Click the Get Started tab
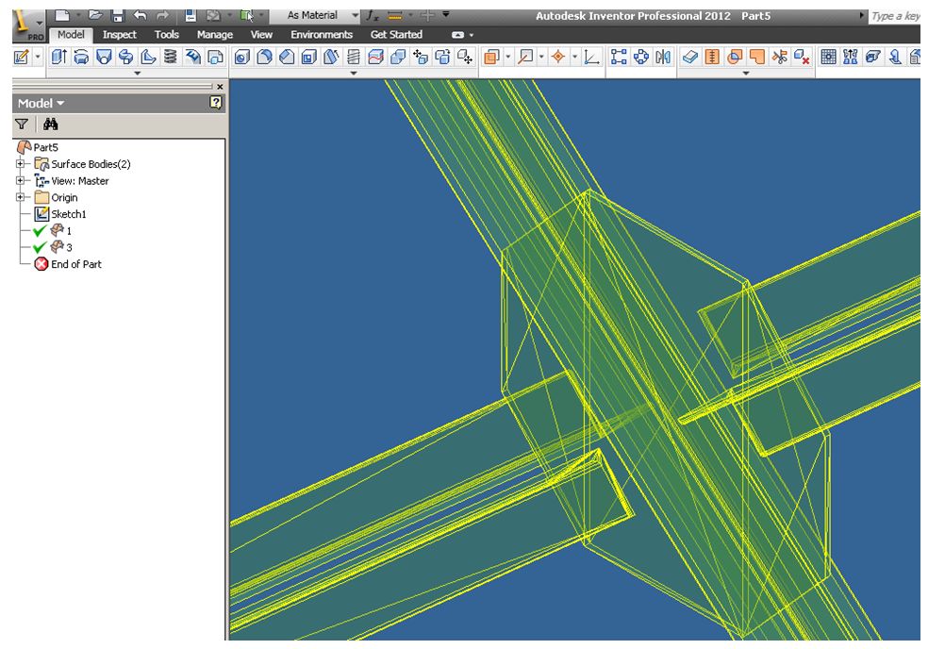This screenshot has width=945, height=649. coord(395,34)
